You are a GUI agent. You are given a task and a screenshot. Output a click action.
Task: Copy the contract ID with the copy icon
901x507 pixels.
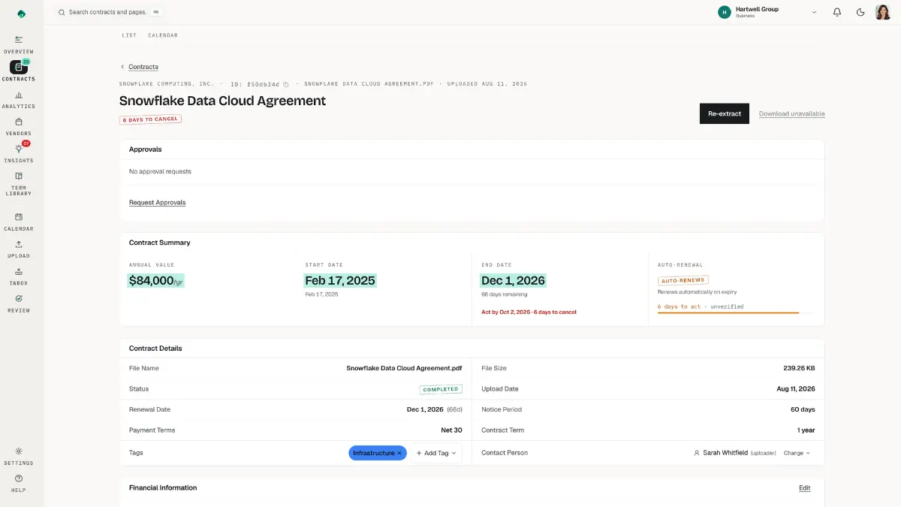pyautogui.click(x=286, y=84)
